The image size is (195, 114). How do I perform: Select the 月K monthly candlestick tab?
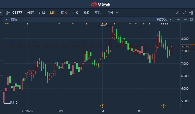(x=75, y=13)
